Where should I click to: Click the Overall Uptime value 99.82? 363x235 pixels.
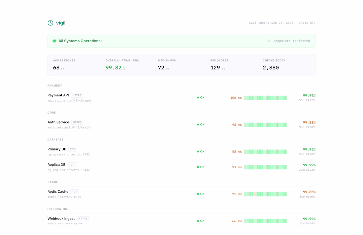[x=114, y=68]
